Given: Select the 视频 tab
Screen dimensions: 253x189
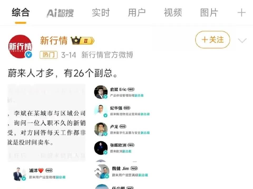Looking at the screenshot, I should coord(173,13).
